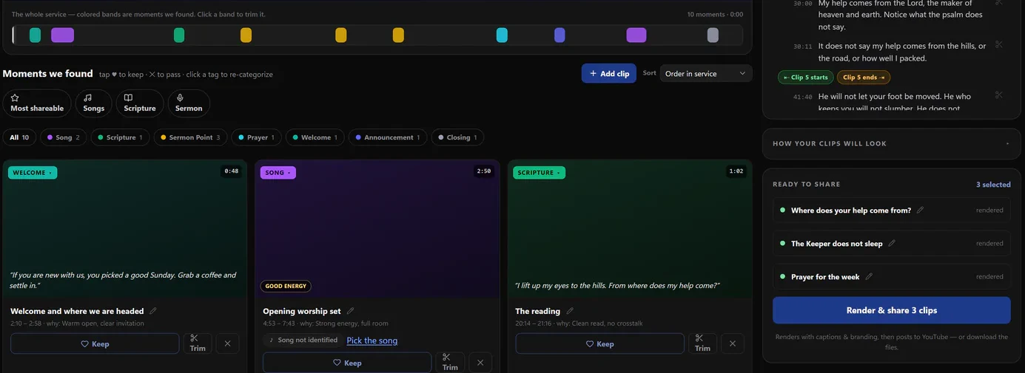The image size is (1025, 373).
Task: Click the cyan Prayer band on the timeline
Action: [x=502, y=35]
